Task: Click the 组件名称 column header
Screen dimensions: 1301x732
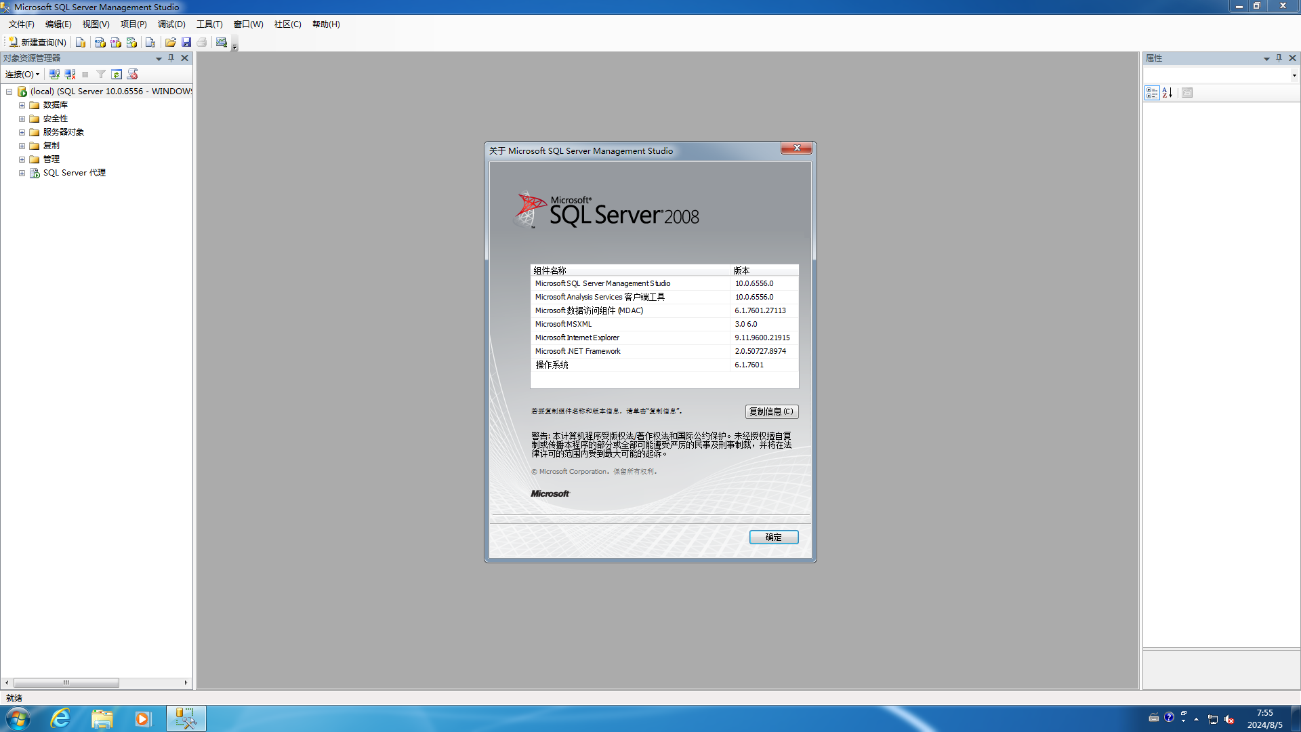Action: coord(630,270)
